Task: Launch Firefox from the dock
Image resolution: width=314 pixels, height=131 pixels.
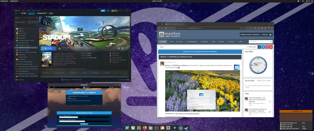Action: 144,128
